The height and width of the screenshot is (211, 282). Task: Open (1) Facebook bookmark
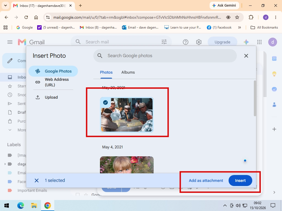(219, 27)
